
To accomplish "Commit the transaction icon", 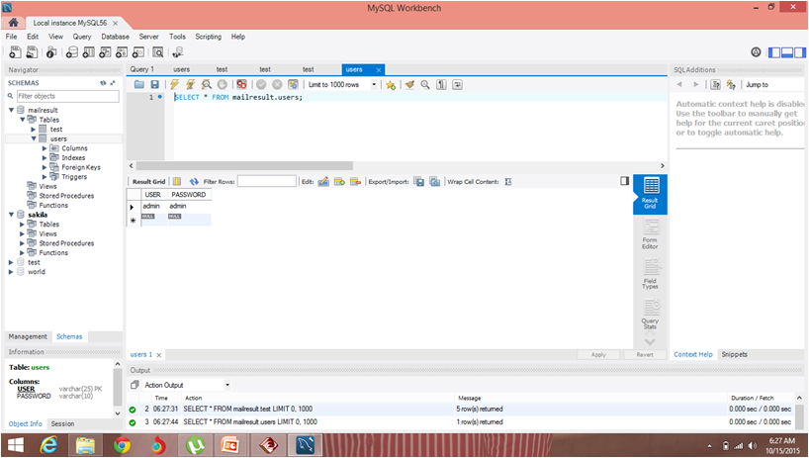I will coord(261,85).
